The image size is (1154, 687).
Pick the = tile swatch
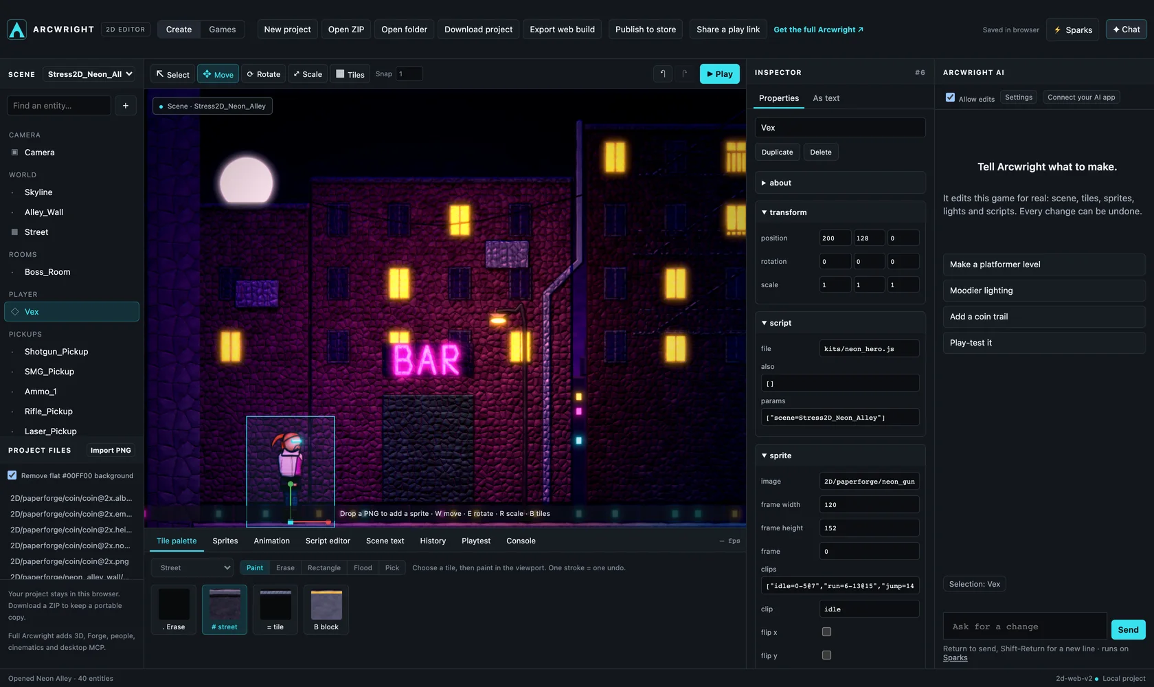pyautogui.click(x=275, y=609)
